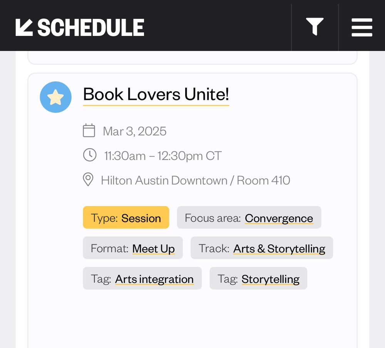Open the filter funnel icon
This screenshot has width=385, height=348.
(x=315, y=27)
